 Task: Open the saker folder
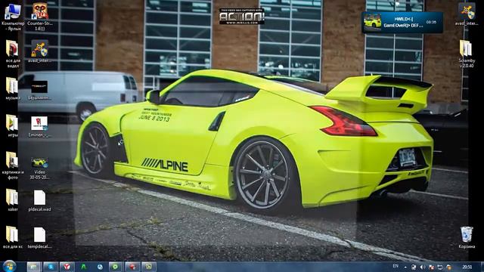[13, 200]
